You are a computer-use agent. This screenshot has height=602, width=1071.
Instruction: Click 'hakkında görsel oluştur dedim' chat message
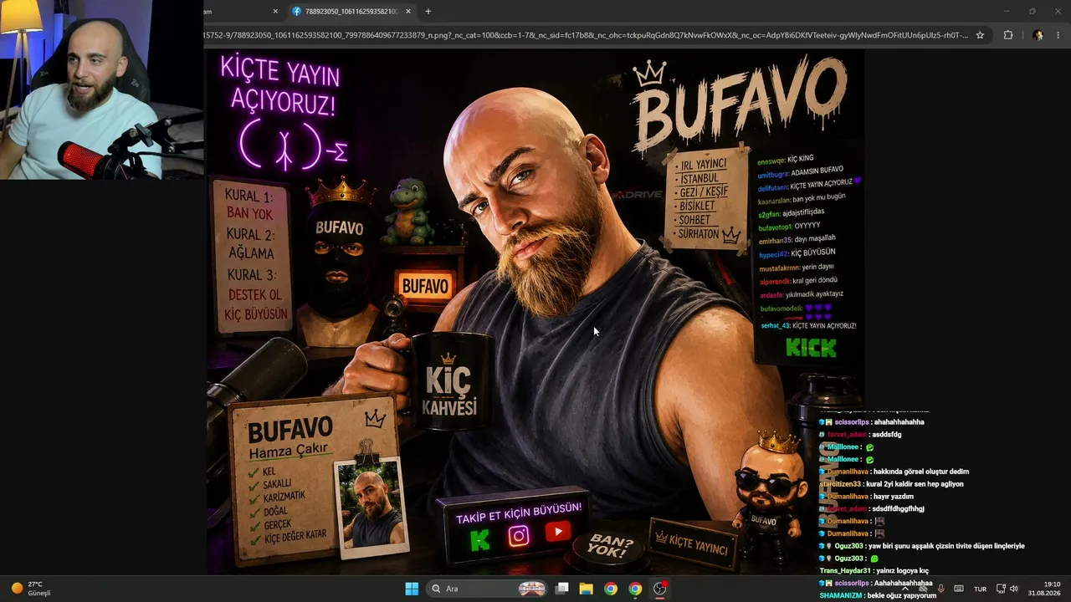[921, 472]
